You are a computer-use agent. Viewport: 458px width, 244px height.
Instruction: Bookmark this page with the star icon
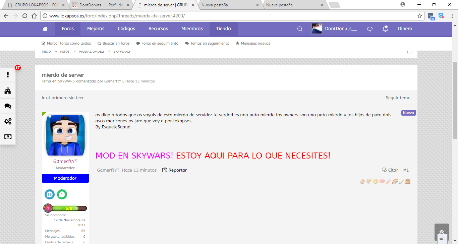419,16
